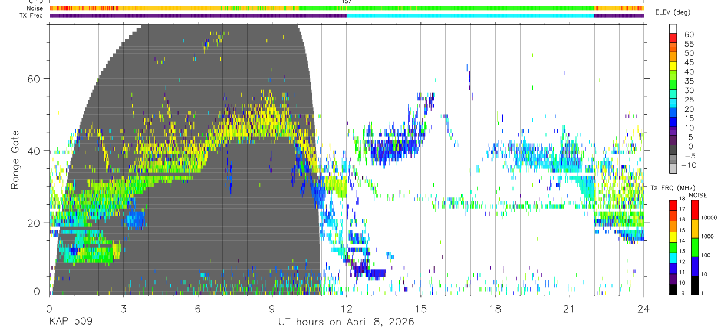This screenshot has width=724, height=334.
Task: Click the x-axis tick label '0'
Action: coord(49,310)
